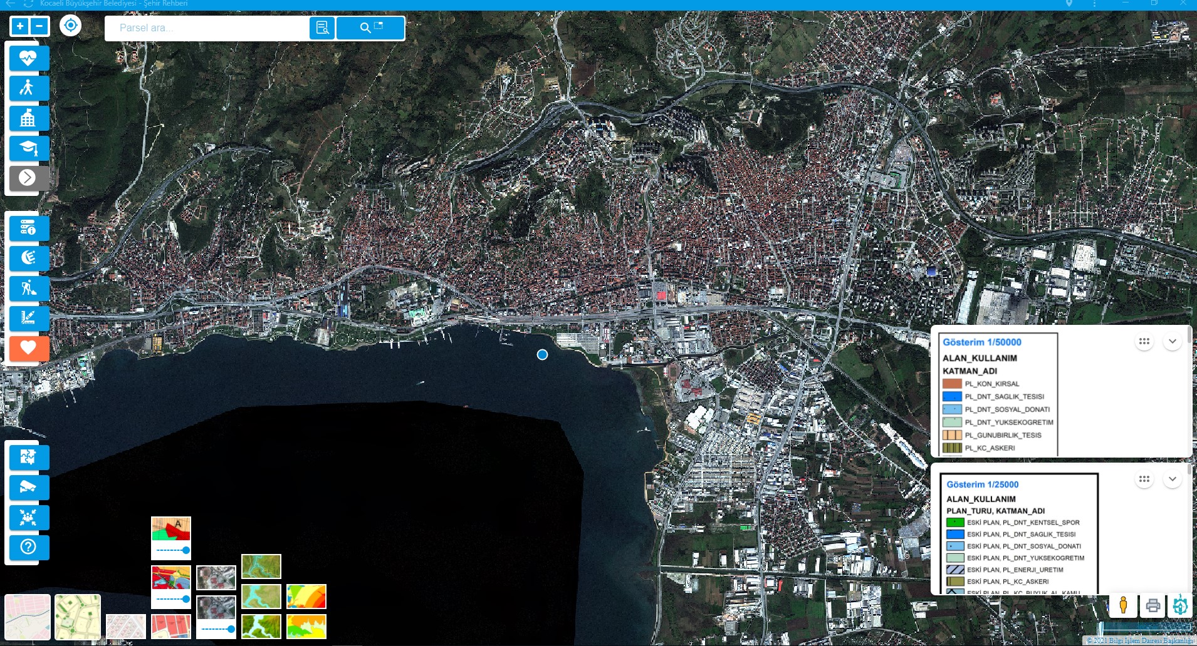Open the assembly point people icon
Viewport: 1197px width, 646px height.
28,517
